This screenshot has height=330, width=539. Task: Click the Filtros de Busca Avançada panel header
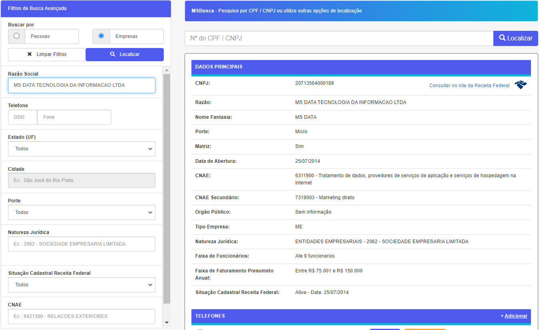click(86, 8)
